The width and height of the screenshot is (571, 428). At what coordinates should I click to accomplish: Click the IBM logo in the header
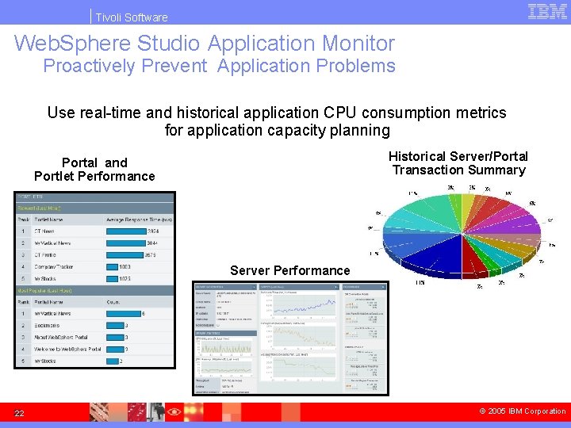547,11
